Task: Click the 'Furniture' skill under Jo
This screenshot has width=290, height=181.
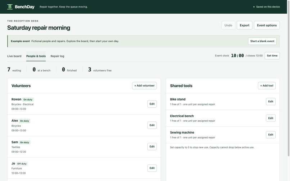Action: point(17,168)
